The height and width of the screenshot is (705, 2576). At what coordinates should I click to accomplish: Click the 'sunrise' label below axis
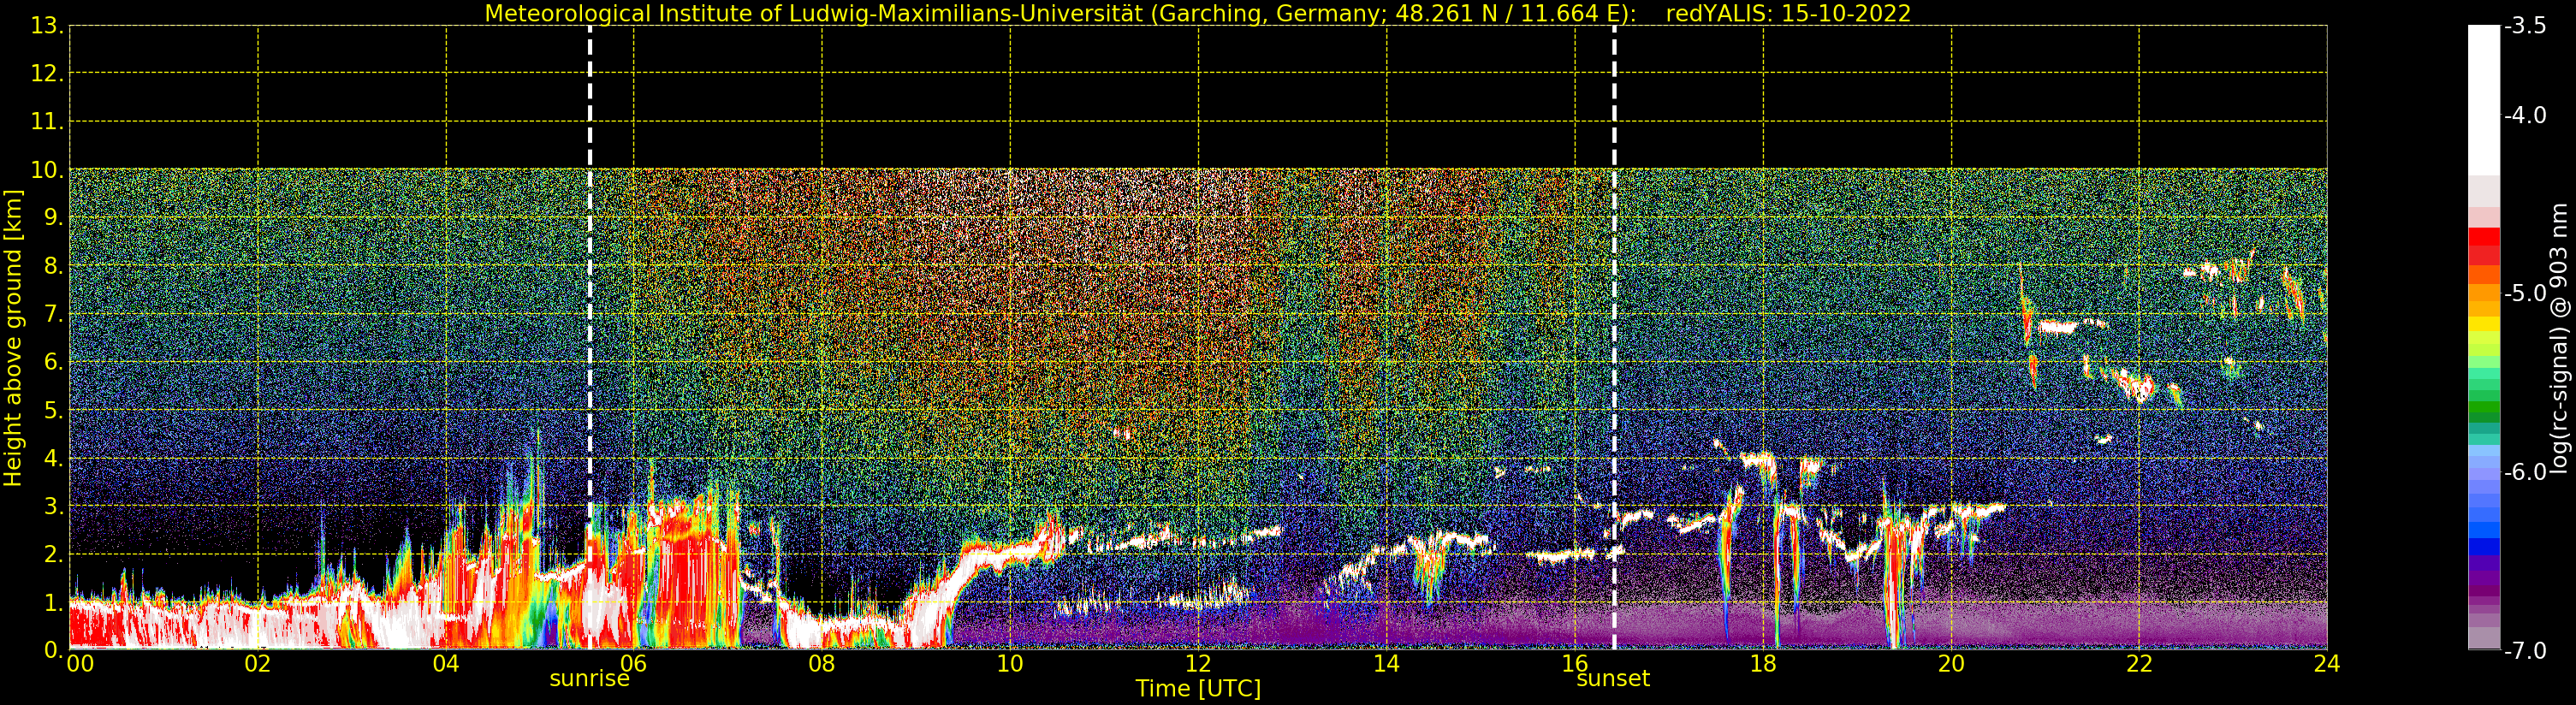(590, 679)
